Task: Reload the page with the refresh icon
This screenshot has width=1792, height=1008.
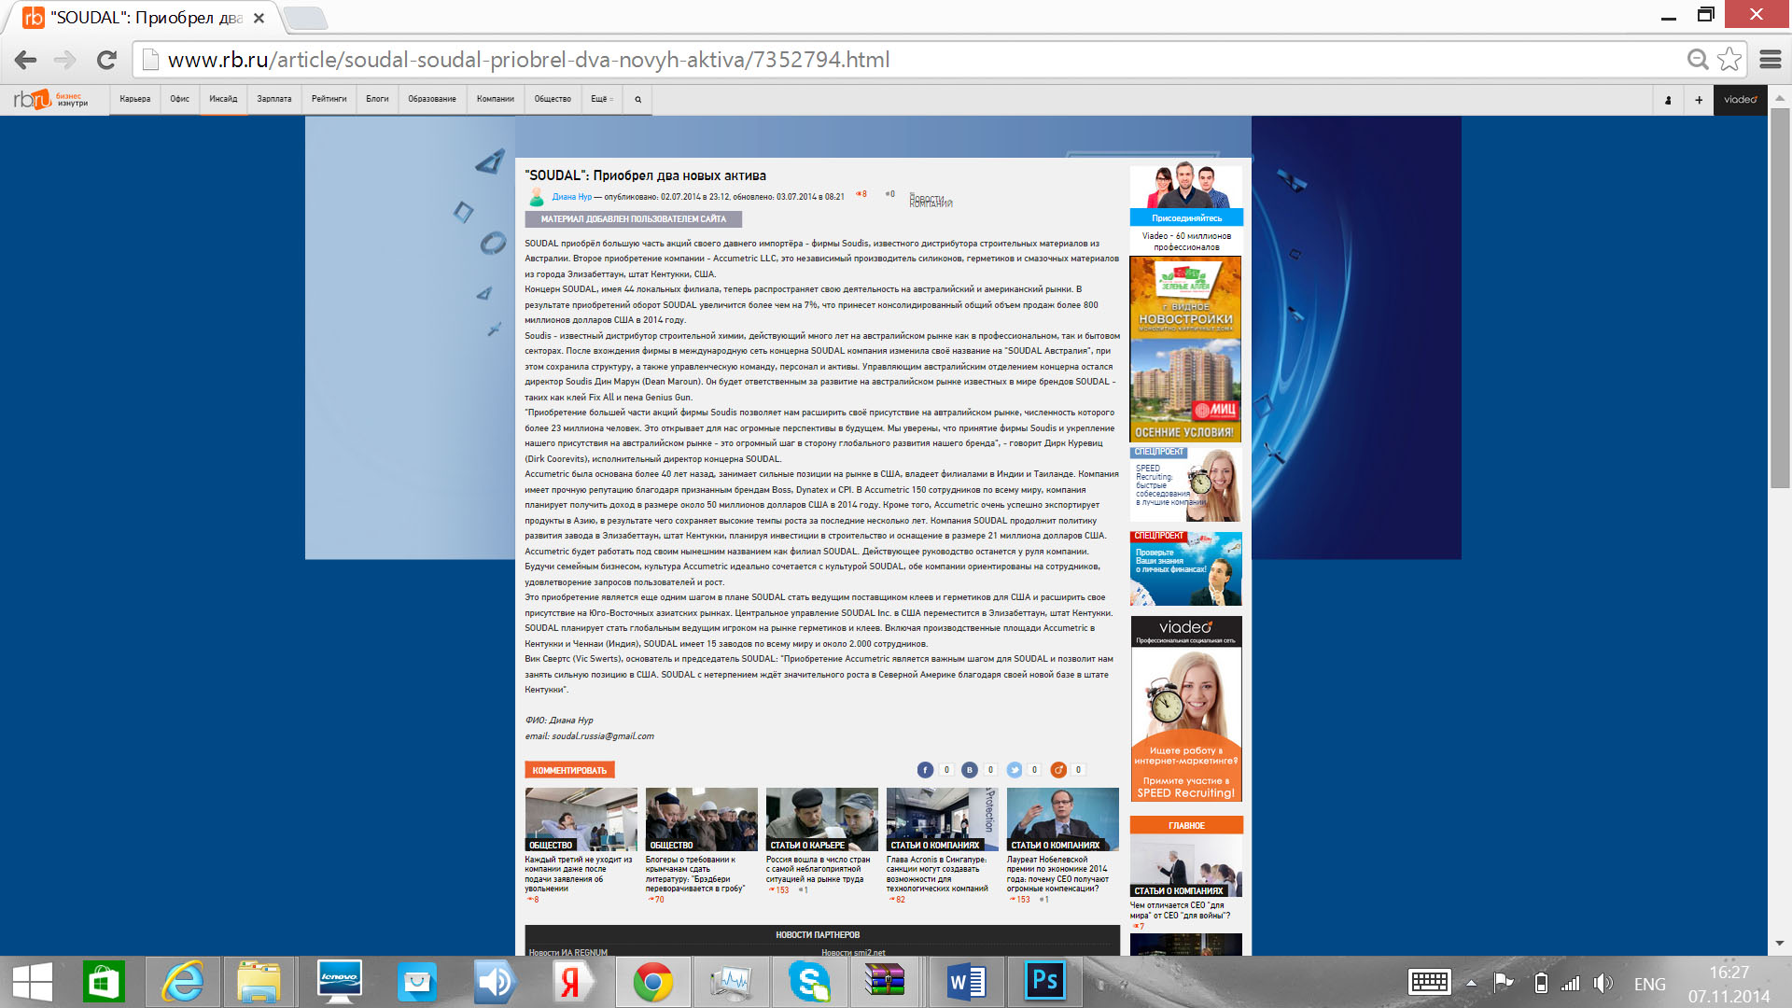Action: point(107,60)
